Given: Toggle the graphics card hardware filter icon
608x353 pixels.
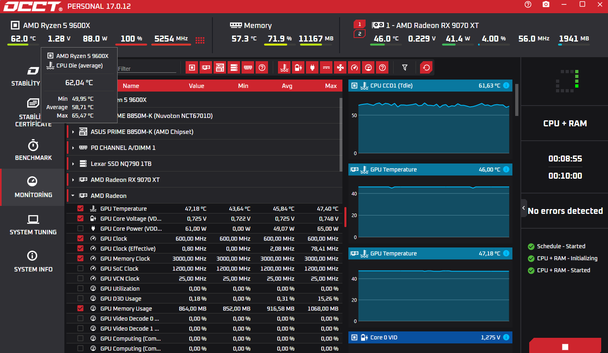Looking at the screenshot, I should (206, 68).
